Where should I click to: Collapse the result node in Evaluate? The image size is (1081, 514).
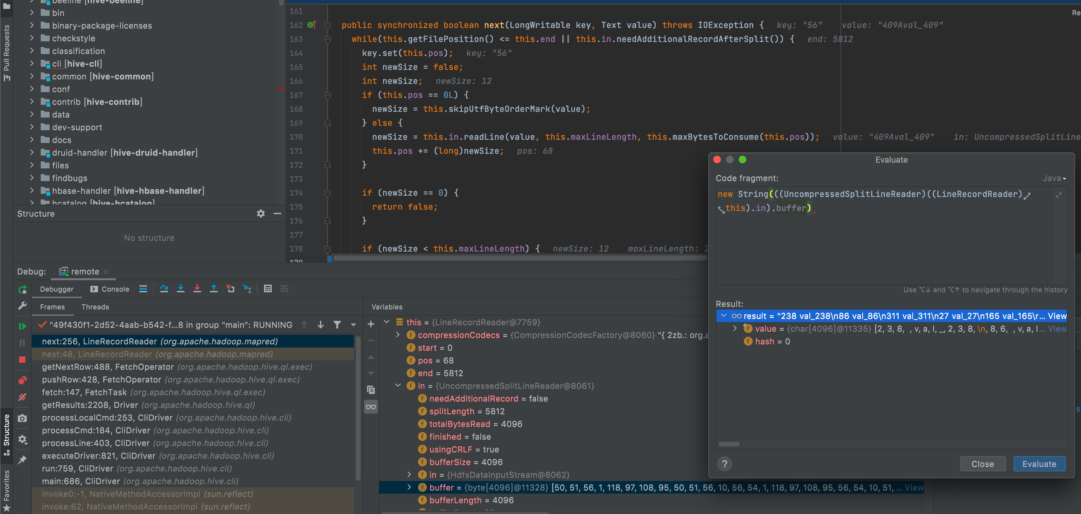point(723,315)
